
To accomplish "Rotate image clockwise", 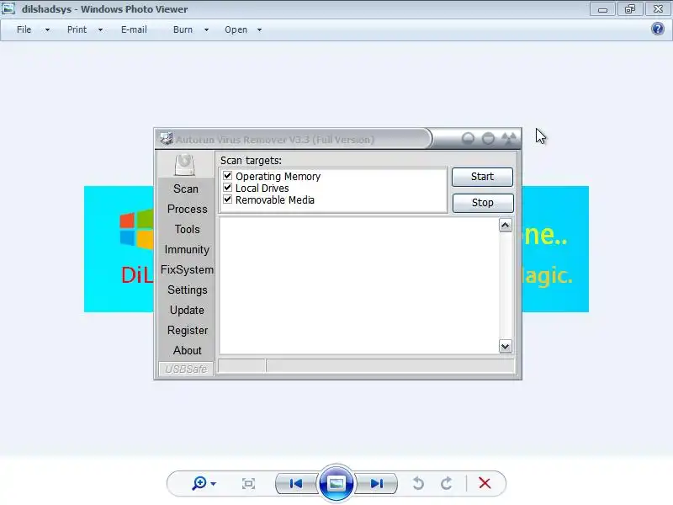I will [447, 483].
